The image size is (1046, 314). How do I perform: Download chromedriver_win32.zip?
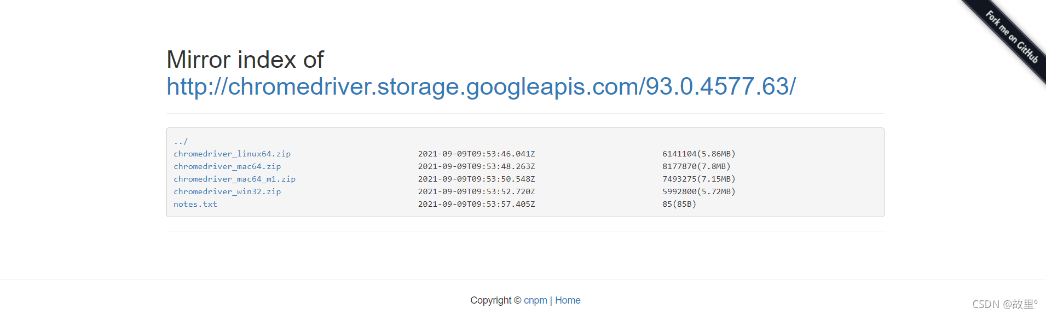coord(227,191)
